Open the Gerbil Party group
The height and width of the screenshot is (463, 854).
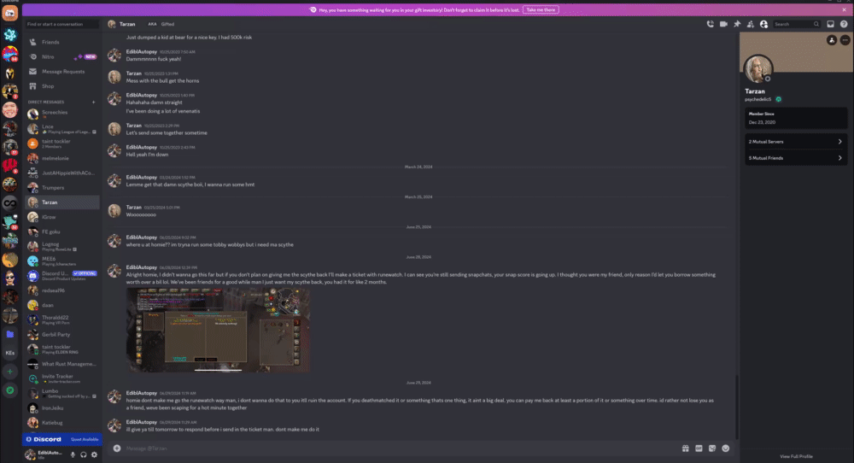pos(61,335)
